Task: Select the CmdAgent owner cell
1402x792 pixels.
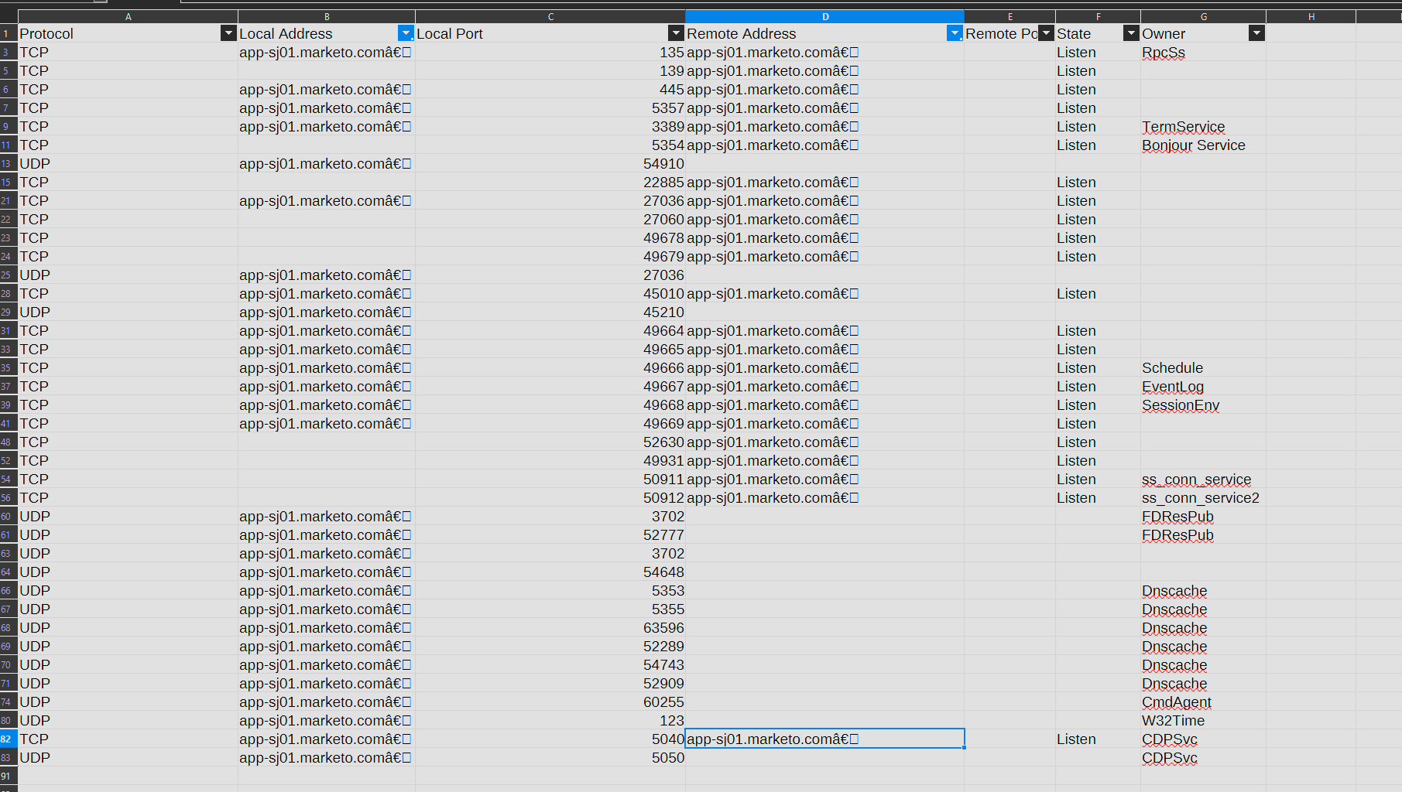Action: click(x=1203, y=702)
